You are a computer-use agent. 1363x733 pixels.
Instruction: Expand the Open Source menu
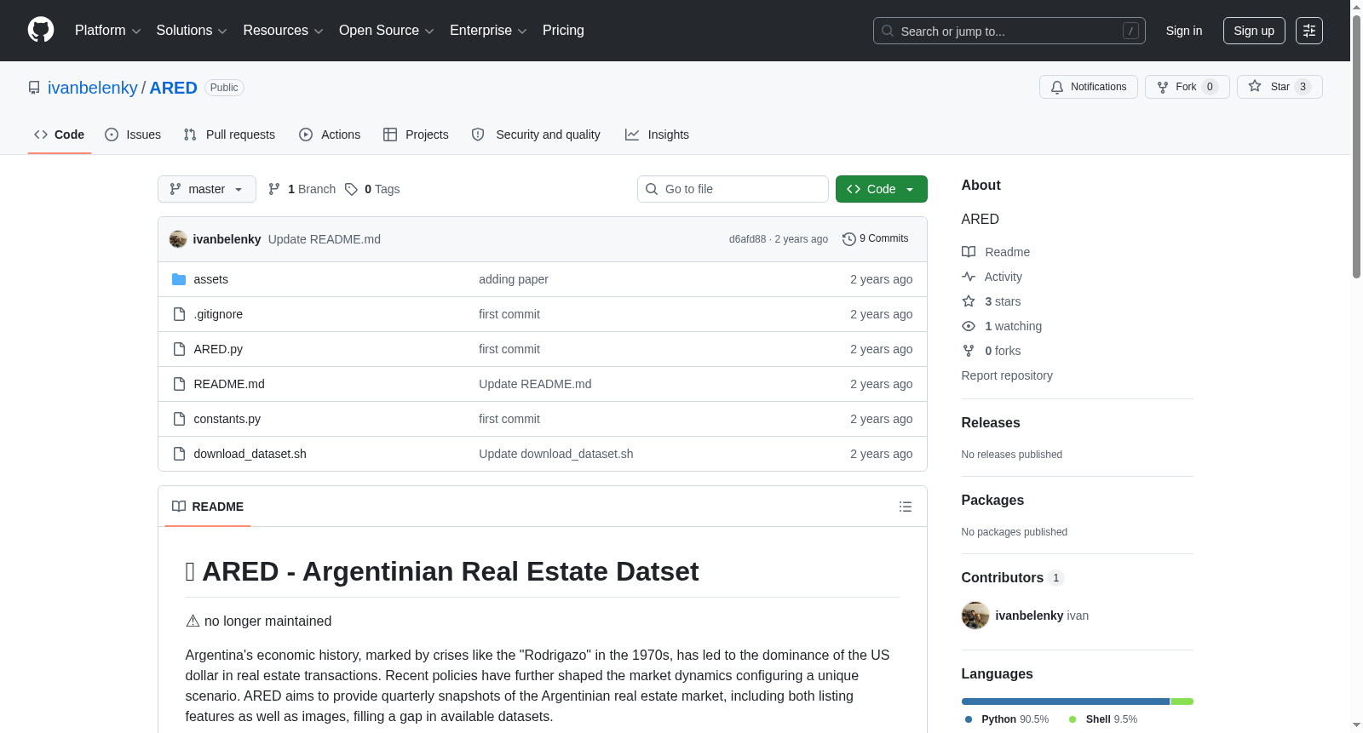(387, 31)
